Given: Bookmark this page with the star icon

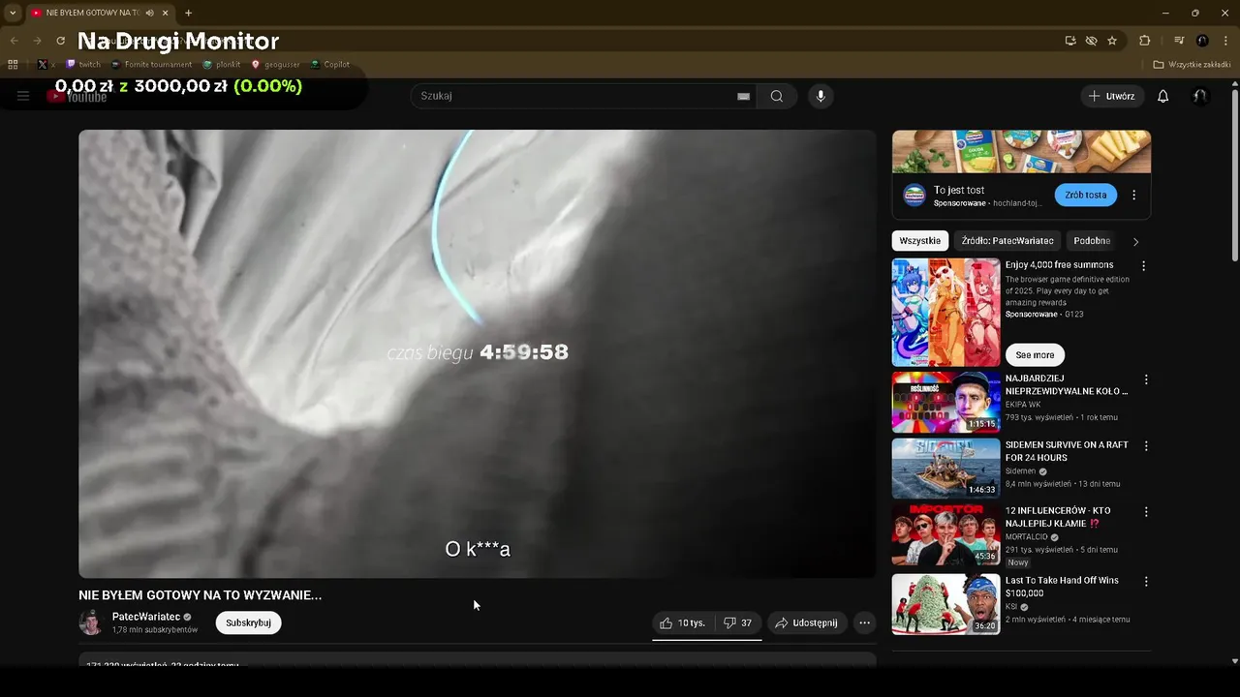Looking at the screenshot, I should point(1112,41).
